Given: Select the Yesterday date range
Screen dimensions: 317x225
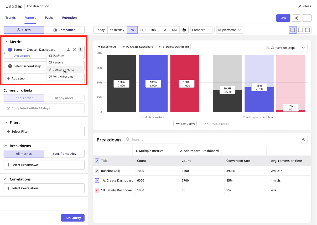Looking at the screenshot, I should pyautogui.click(x=117, y=30).
